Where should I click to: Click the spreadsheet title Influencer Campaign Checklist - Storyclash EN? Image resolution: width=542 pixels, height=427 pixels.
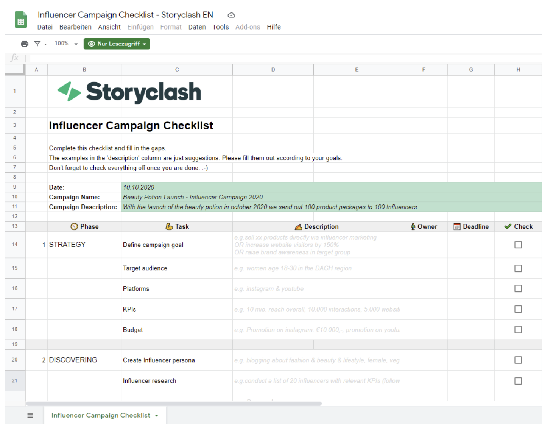(125, 15)
